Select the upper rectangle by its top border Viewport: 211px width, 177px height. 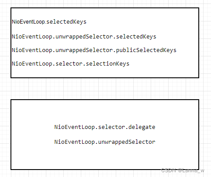click(105, 8)
